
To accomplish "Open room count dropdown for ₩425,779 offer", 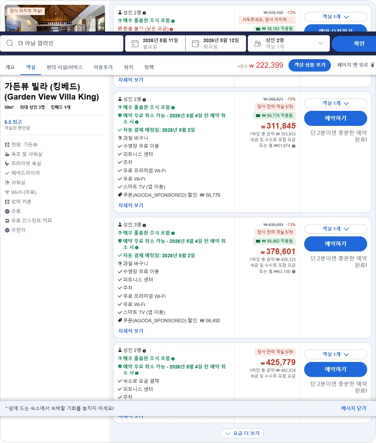I will (336, 354).
